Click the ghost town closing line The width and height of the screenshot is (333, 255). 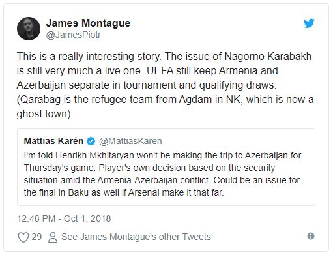[44, 114]
